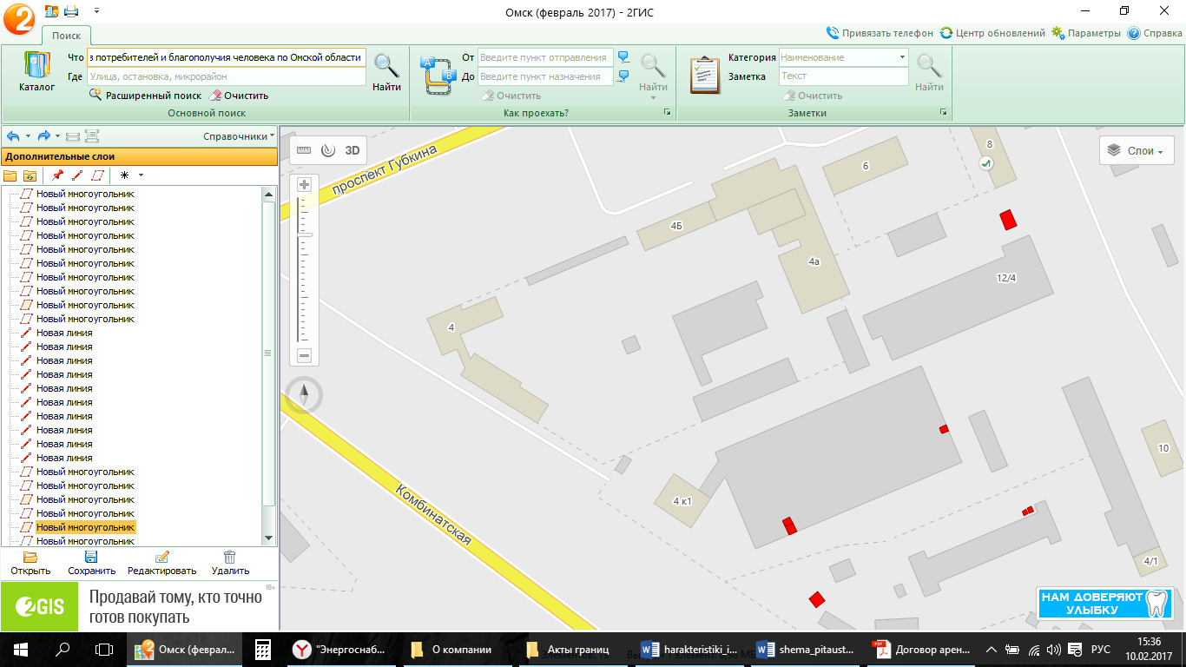
Task: Select the new polygon drawing tool
Action: [x=97, y=175]
